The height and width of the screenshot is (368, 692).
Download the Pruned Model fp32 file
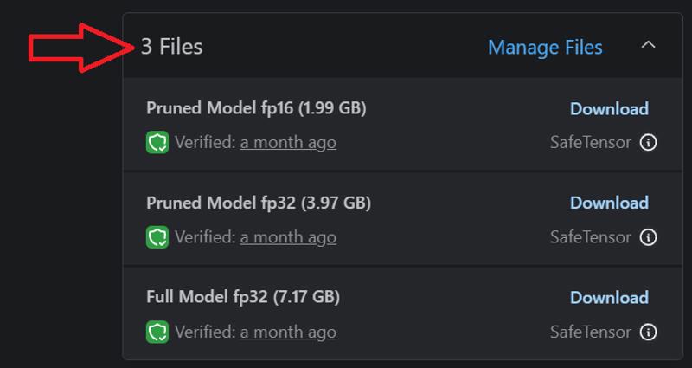click(609, 203)
